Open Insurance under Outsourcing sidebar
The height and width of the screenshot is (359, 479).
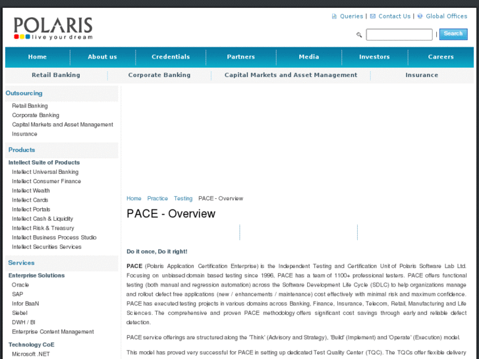click(25, 134)
